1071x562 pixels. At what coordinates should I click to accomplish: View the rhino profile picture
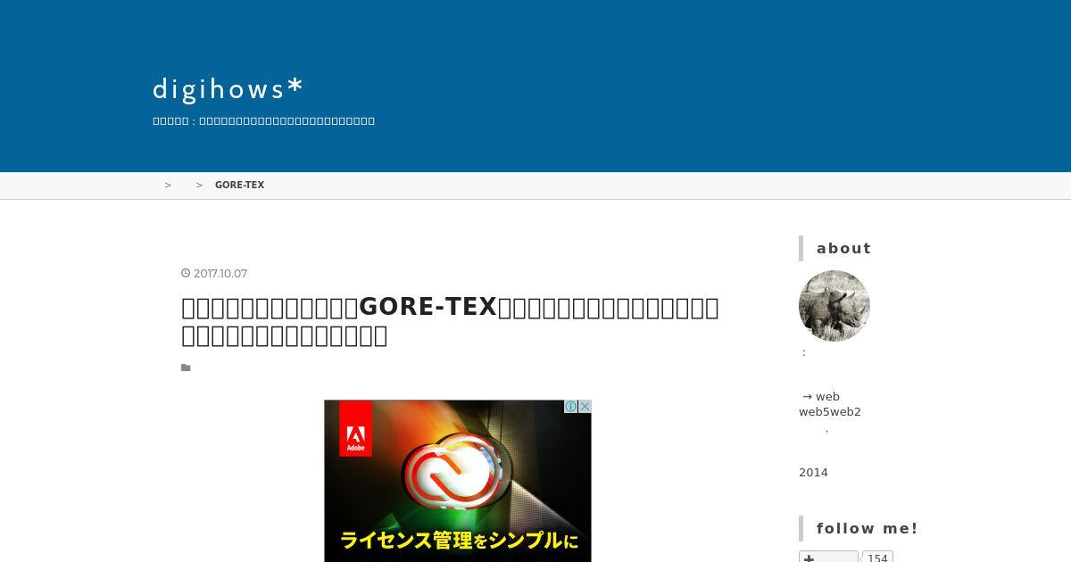[834, 306]
